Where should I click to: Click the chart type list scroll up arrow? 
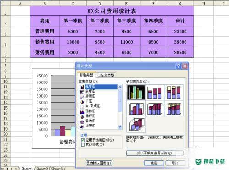tap(120, 87)
